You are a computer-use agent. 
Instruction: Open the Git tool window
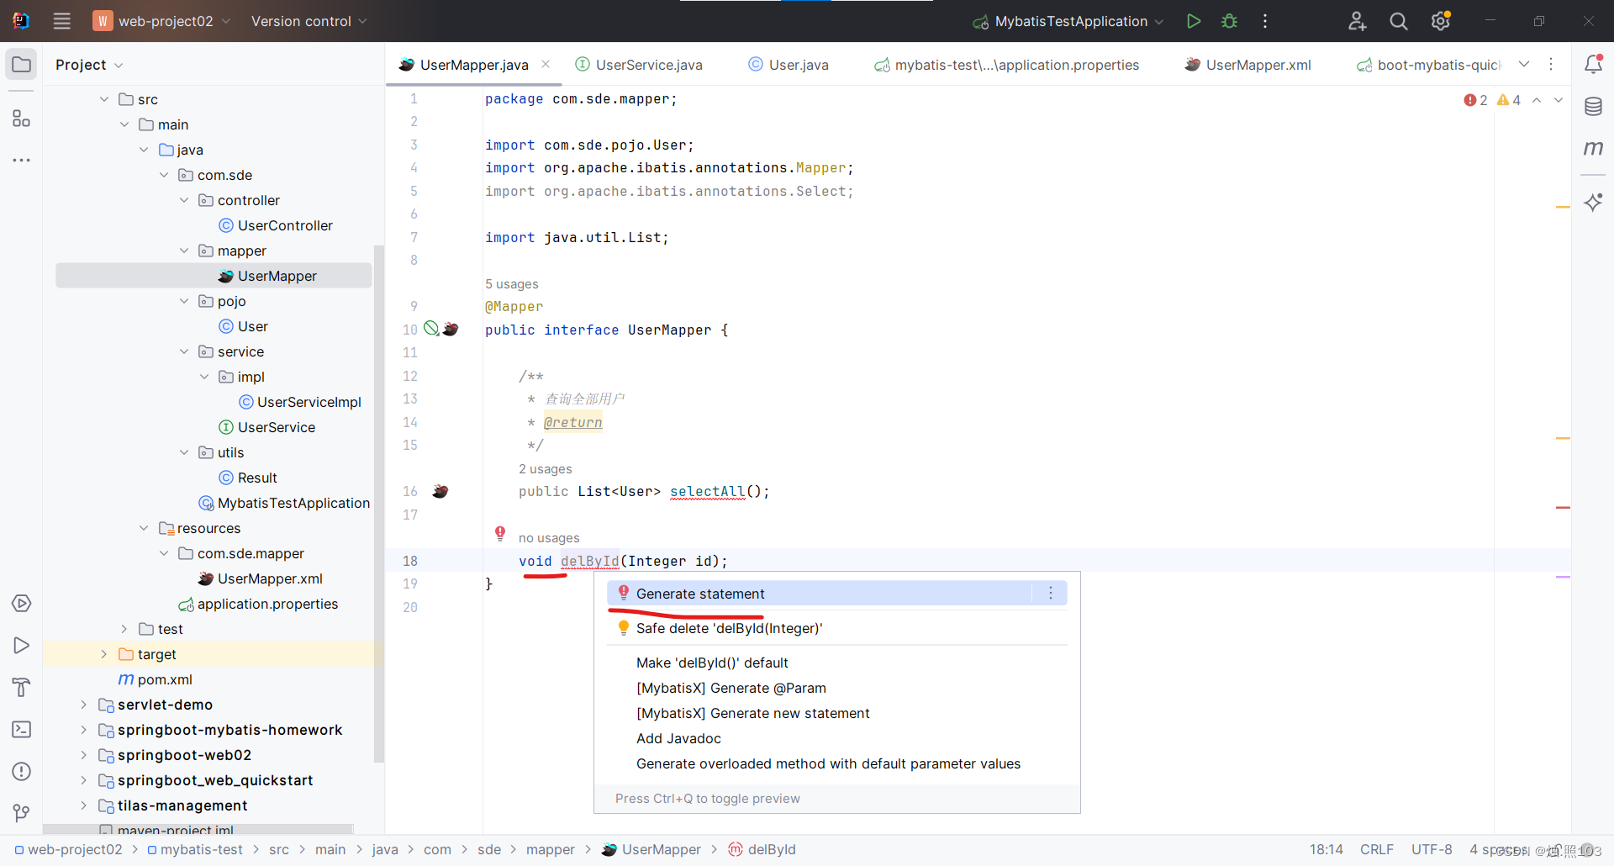coord(21,813)
